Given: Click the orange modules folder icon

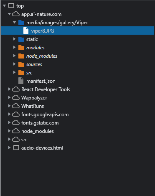Looking at the screenshot, I should (x=21, y=48).
